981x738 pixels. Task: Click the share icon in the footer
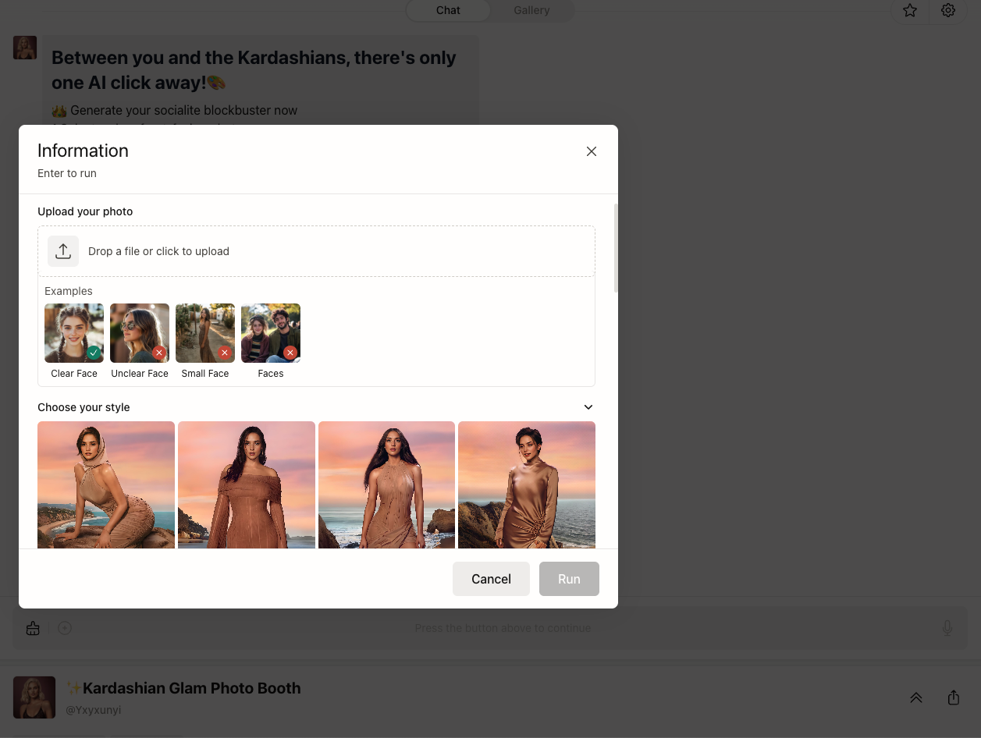click(x=954, y=697)
